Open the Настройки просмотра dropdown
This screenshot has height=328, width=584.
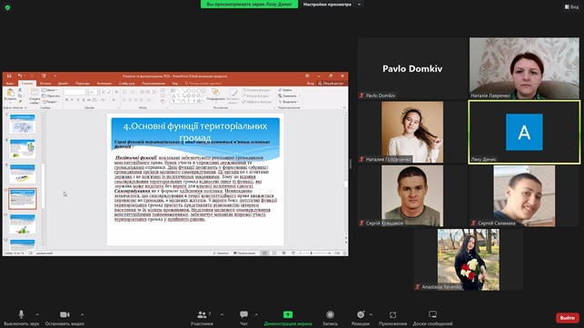coord(332,5)
